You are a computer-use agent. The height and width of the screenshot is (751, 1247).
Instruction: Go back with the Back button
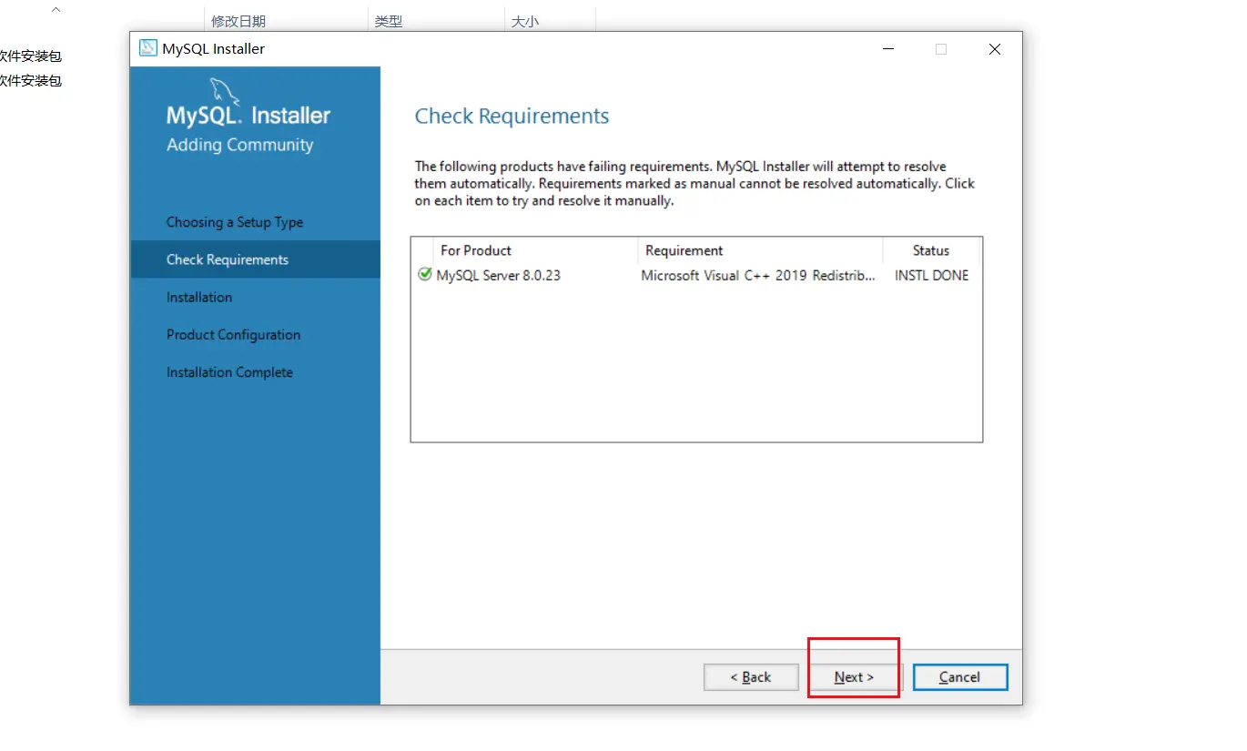751,677
